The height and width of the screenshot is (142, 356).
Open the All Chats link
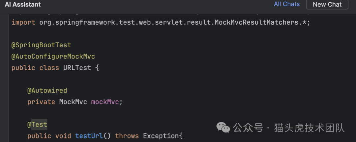tap(286, 4)
